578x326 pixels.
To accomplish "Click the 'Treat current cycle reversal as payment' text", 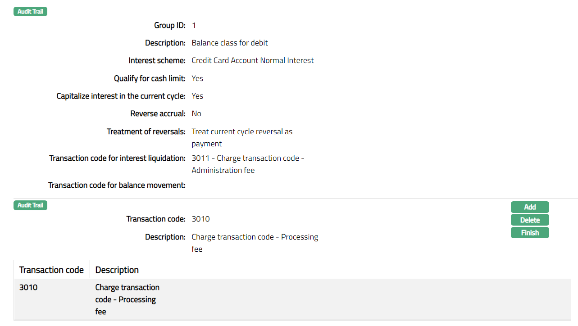I will click(x=242, y=137).
